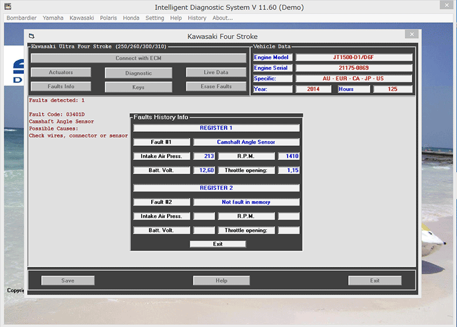
Task: Click the Fault #2 label
Action: (162, 202)
